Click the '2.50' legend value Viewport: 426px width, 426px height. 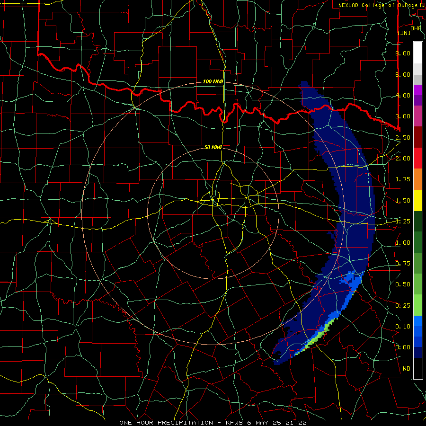[x=403, y=137]
